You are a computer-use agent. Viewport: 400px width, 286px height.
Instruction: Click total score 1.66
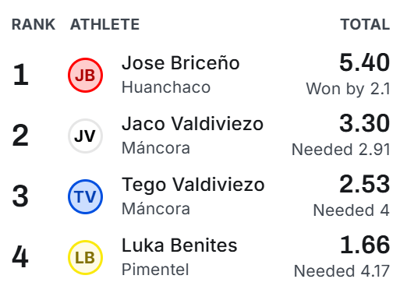[x=365, y=245]
